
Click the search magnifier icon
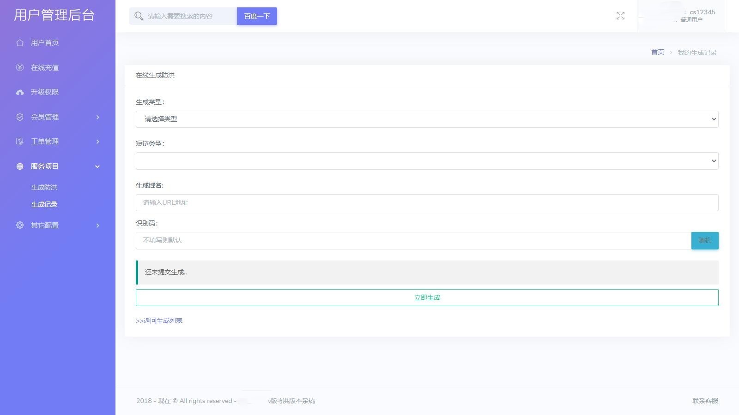pos(139,16)
